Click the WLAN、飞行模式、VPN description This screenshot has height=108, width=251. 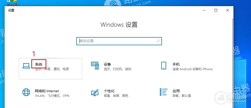click(x=52, y=96)
